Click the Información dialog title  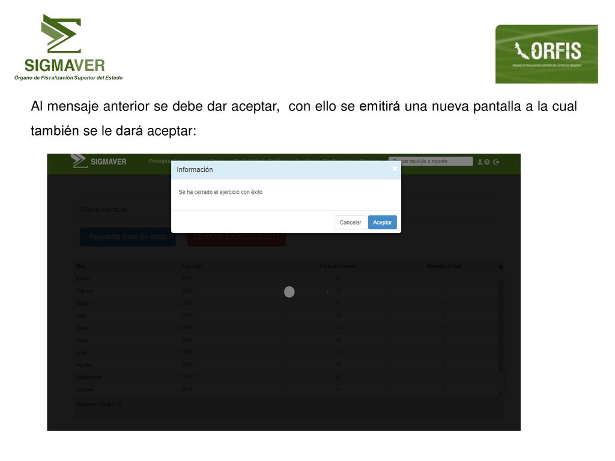pyautogui.click(x=195, y=170)
